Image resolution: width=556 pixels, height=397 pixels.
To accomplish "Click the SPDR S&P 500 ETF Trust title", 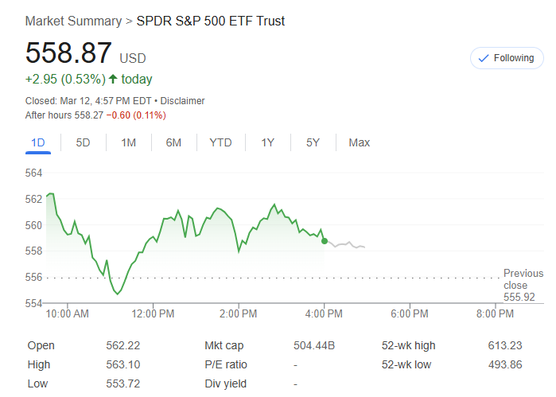I will click(211, 21).
